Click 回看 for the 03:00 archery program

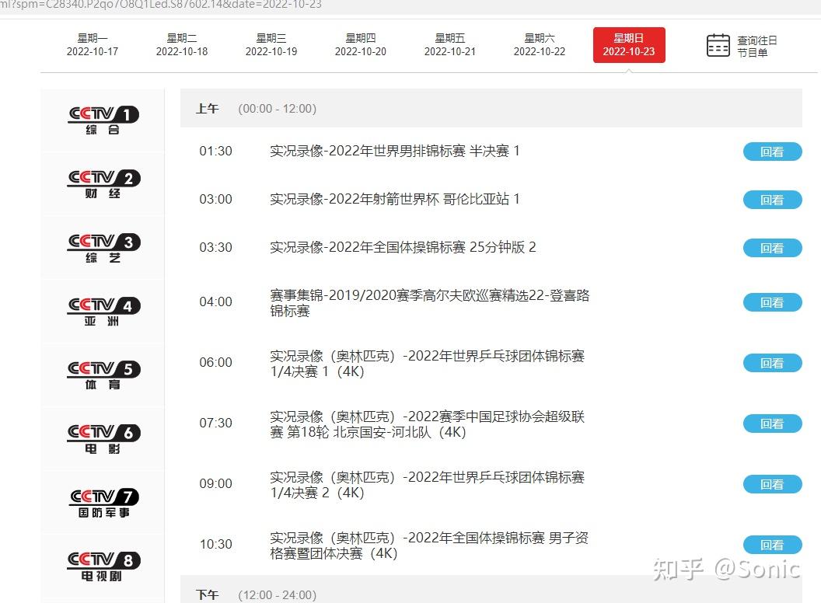point(772,200)
